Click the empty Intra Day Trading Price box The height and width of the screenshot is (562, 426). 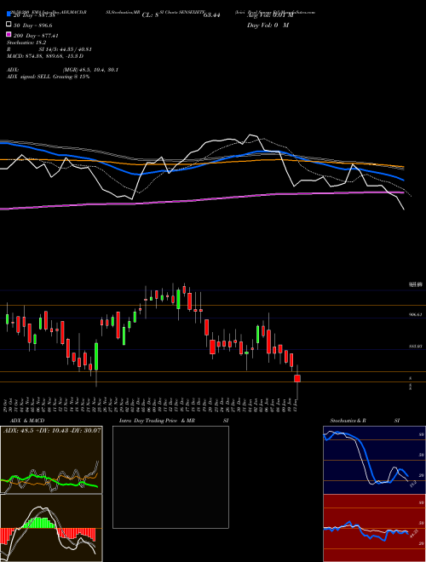[x=170, y=477]
